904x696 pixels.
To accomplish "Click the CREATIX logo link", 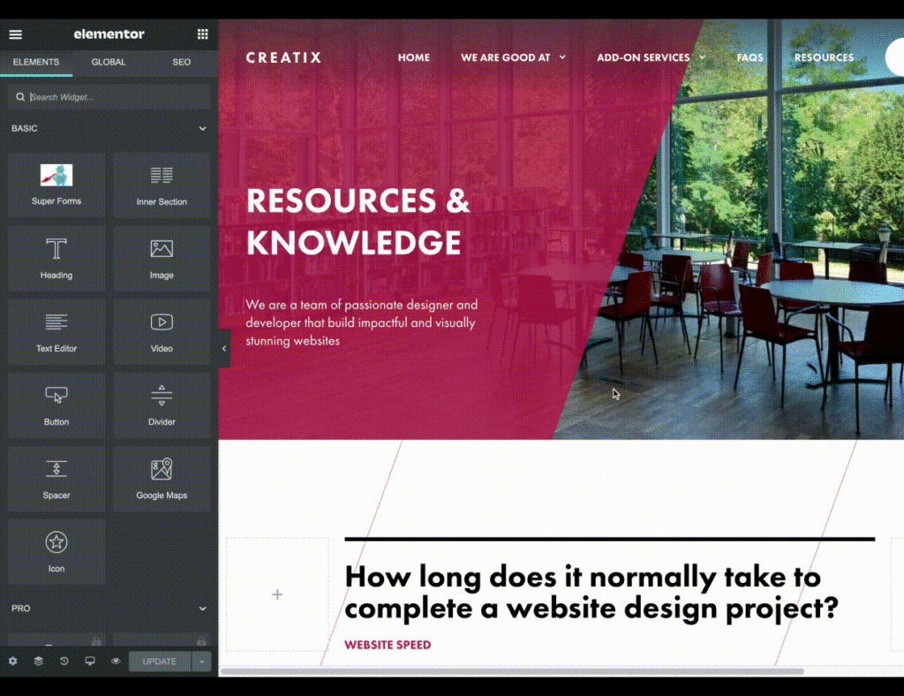I will 283,57.
